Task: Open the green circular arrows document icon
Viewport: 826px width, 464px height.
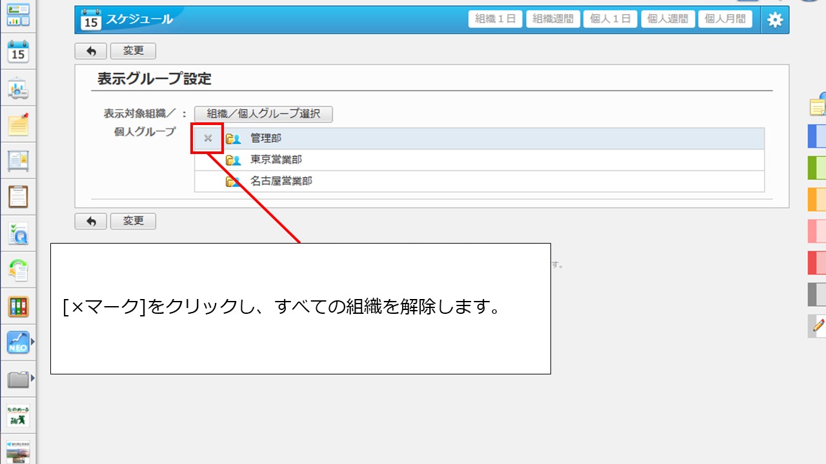Action: point(18,269)
